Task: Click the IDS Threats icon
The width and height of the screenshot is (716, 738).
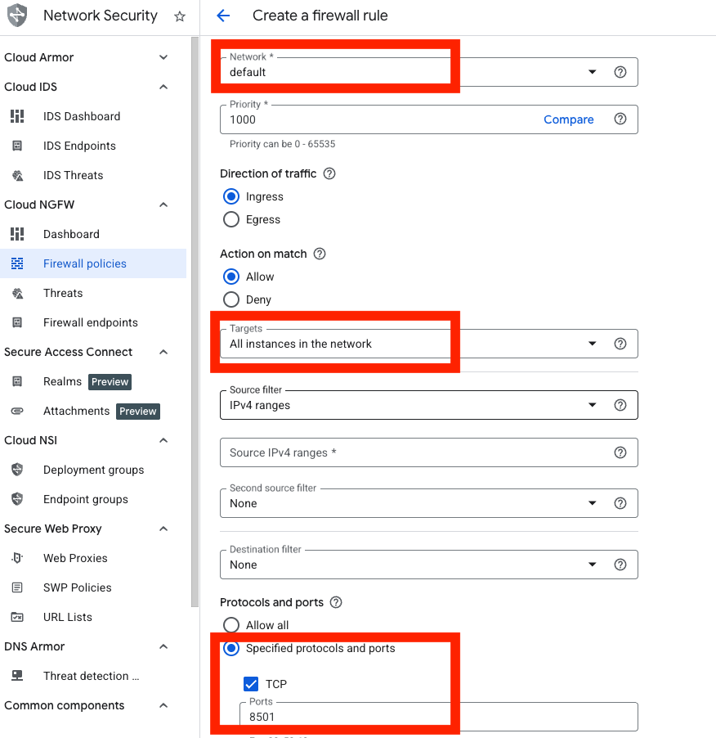Action: click(17, 176)
